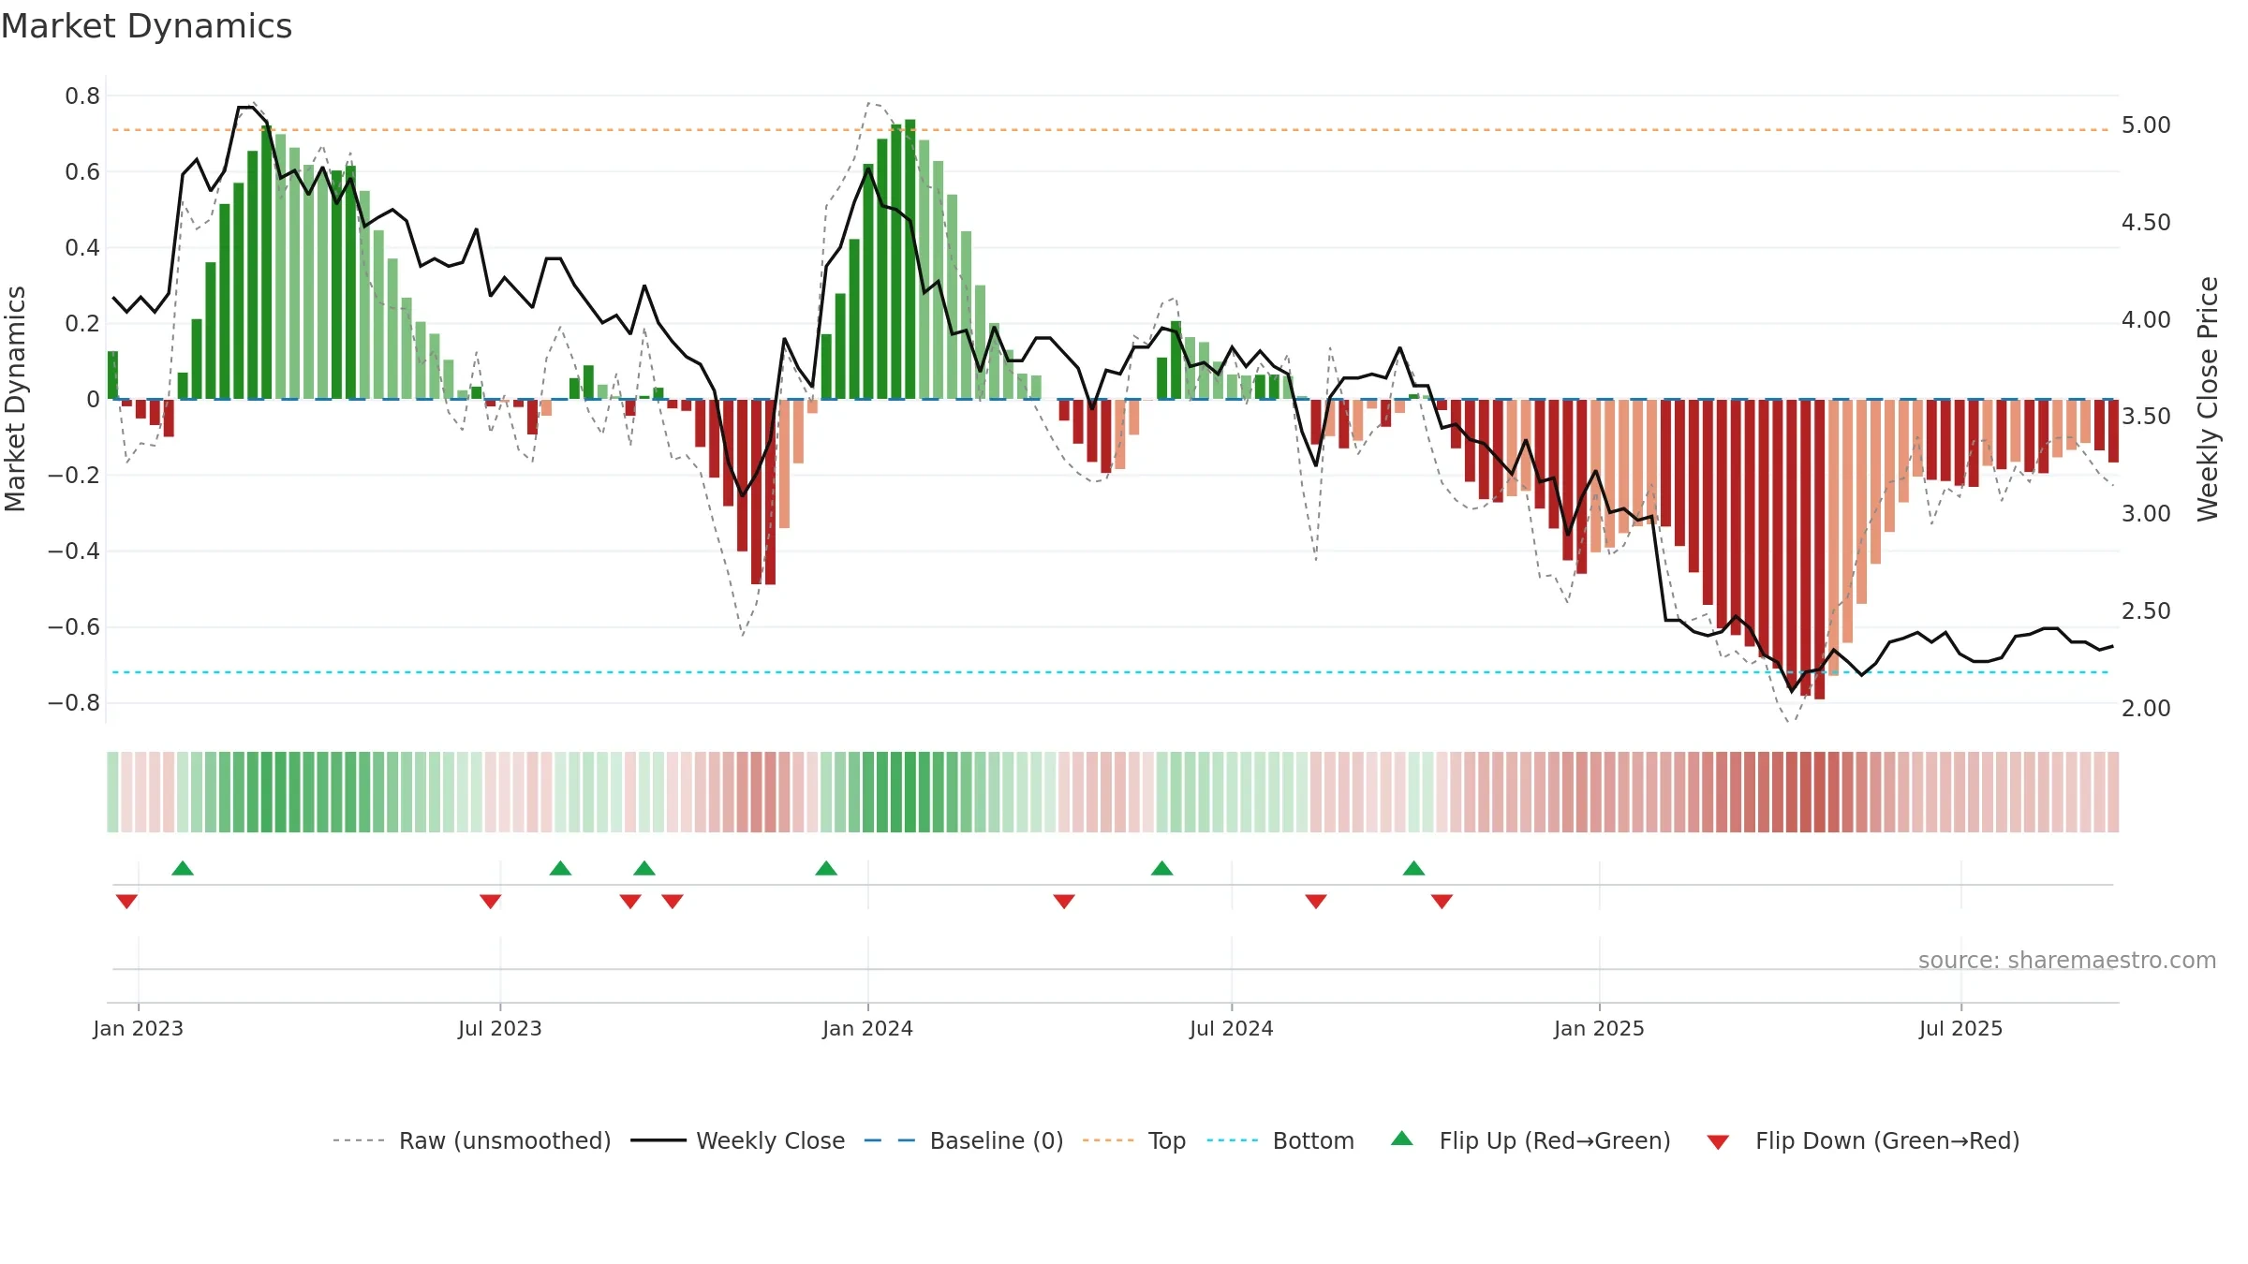Click the 0 baseline tick on left axis
The image size is (2248, 1264).
[93, 399]
